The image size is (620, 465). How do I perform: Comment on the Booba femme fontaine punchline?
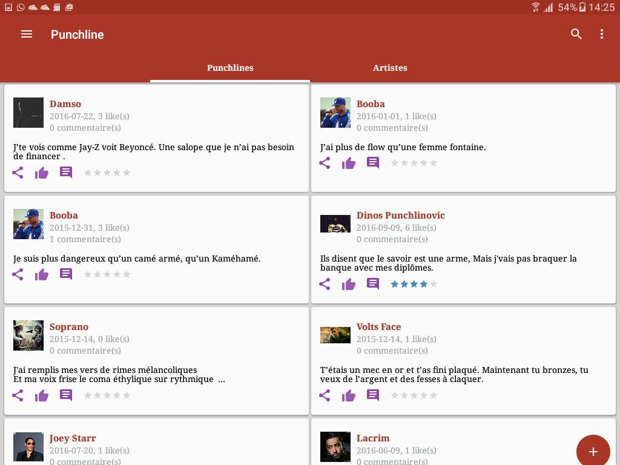pos(373,163)
